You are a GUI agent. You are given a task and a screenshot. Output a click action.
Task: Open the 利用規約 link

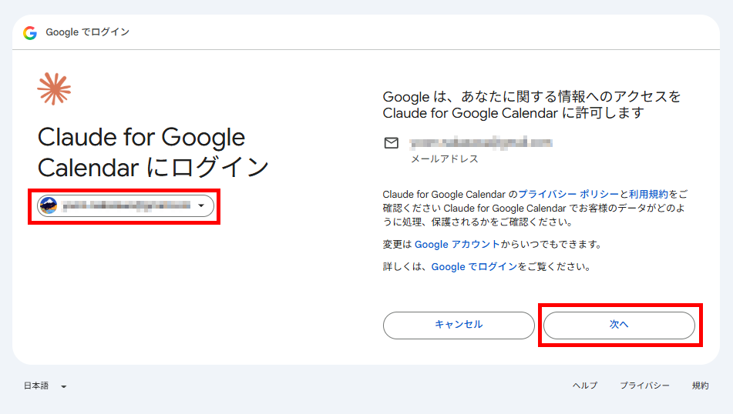[648, 194]
